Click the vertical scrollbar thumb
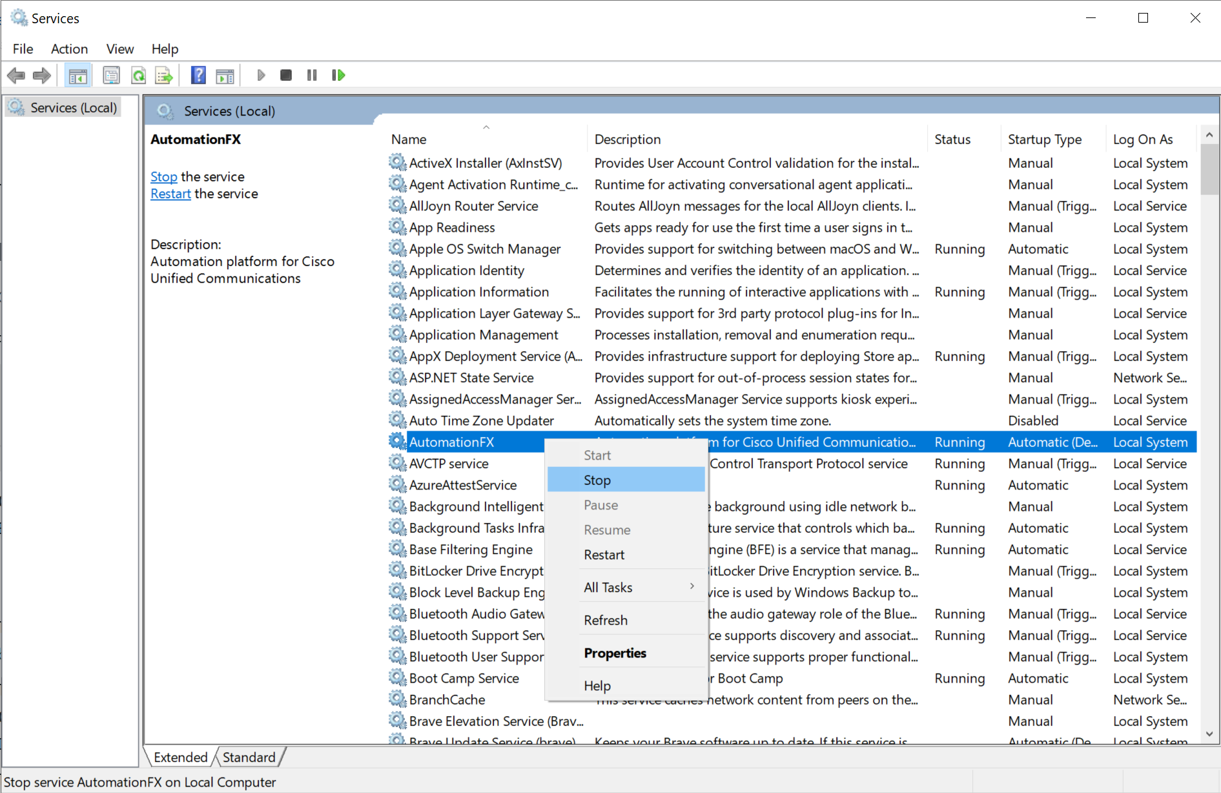The width and height of the screenshot is (1221, 793). [1209, 169]
